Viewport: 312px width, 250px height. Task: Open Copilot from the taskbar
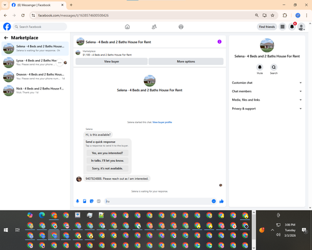click(30, 215)
